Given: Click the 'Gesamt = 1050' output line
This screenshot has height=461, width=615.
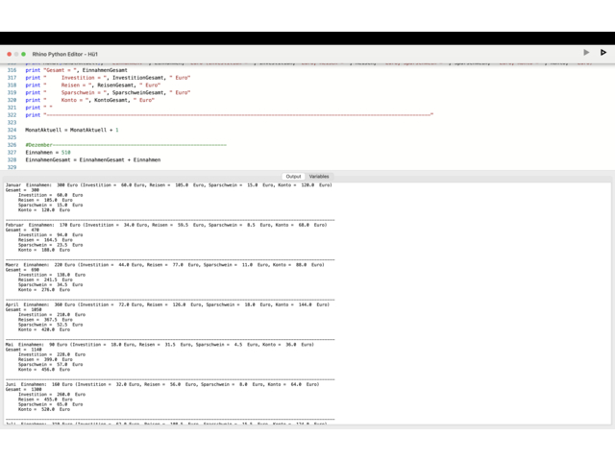Looking at the screenshot, I should (23, 309).
